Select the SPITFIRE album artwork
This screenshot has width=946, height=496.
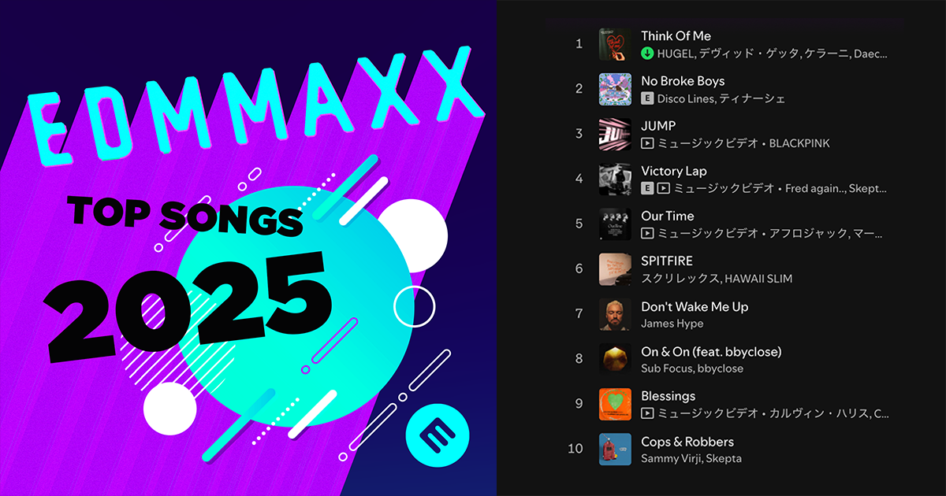pos(615,269)
